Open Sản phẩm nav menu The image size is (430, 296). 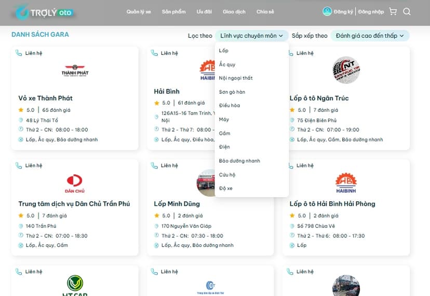173,12
